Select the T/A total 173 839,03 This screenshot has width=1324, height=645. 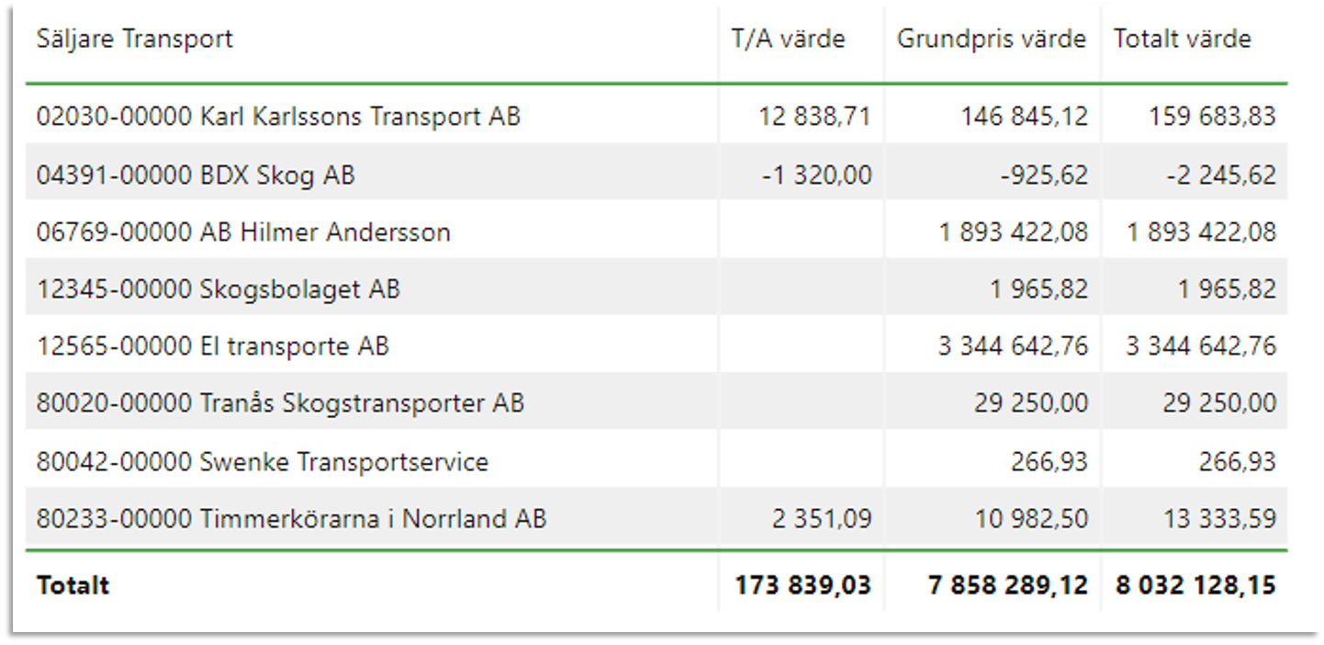(x=803, y=585)
